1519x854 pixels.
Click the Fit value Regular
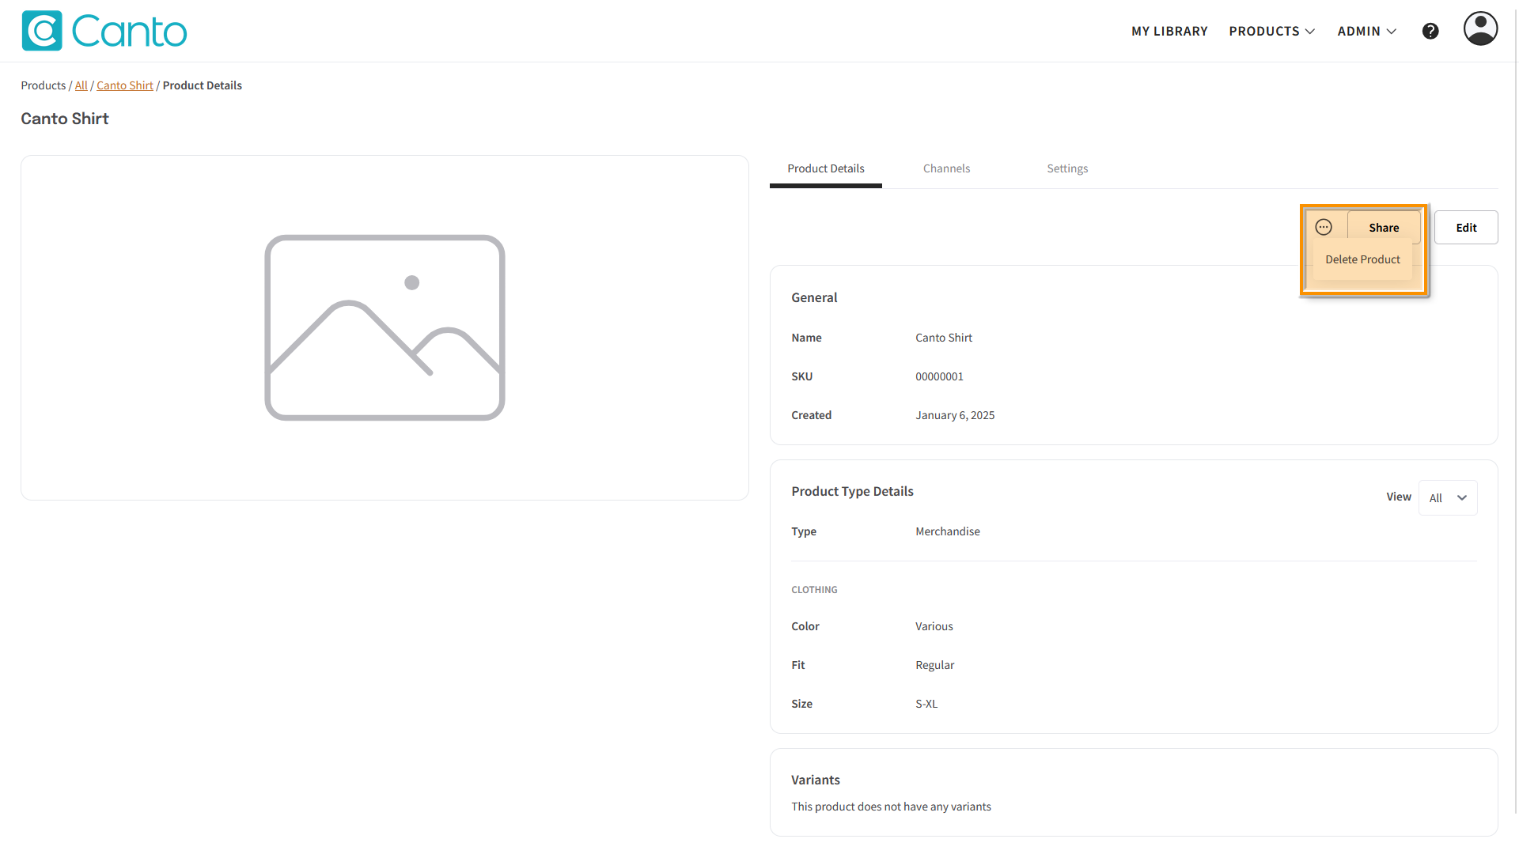click(x=935, y=665)
